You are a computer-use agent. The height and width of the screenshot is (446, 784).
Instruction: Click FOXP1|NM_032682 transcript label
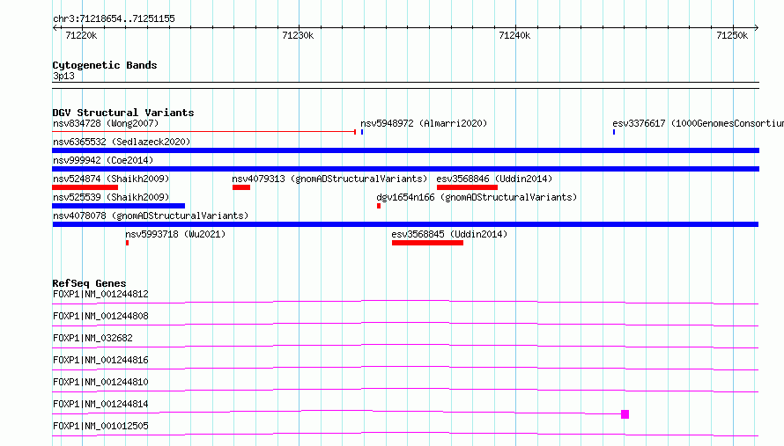point(92,338)
